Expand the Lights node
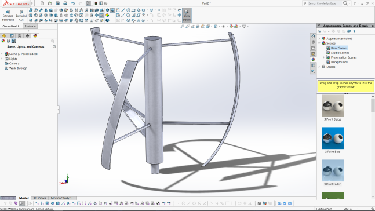 2,59
